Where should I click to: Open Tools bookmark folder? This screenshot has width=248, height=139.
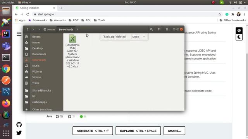tap(100, 20)
